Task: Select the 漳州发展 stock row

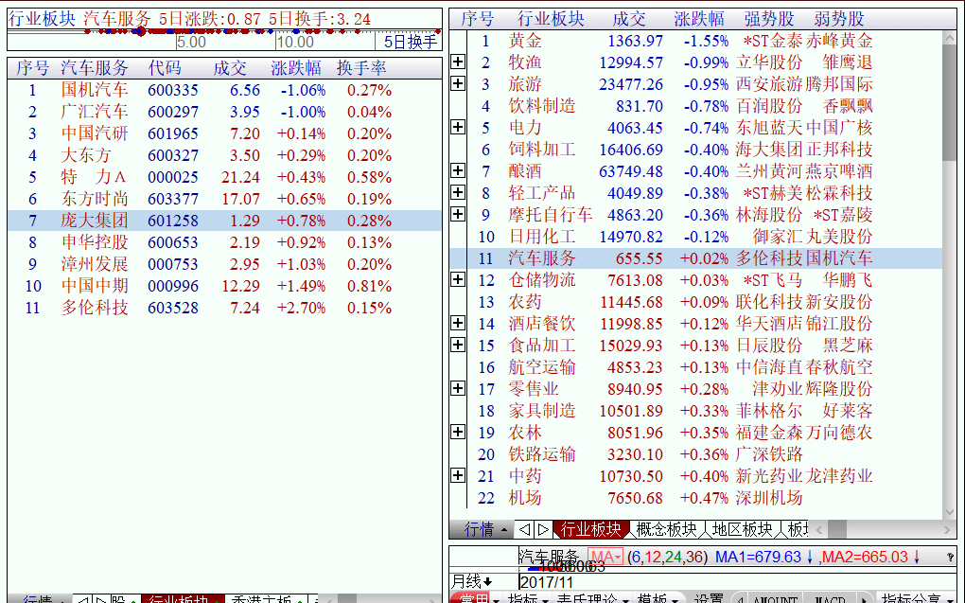Action: click(224, 264)
